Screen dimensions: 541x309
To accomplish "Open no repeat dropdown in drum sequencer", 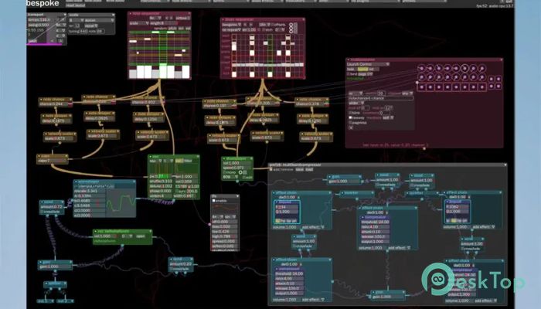I will click(x=231, y=30).
